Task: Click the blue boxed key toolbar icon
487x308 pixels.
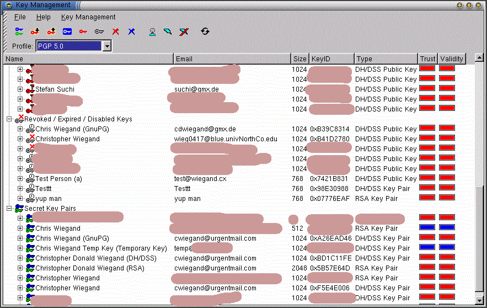Action: pyautogui.click(x=67, y=31)
